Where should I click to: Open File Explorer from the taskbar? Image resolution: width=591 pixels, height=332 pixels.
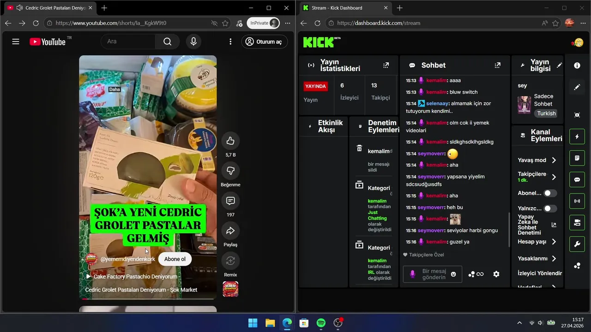click(270, 323)
